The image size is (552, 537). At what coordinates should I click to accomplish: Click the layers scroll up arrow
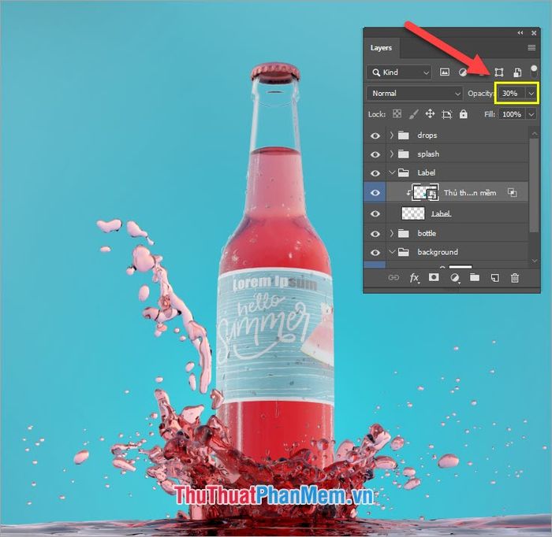pos(535,134)
